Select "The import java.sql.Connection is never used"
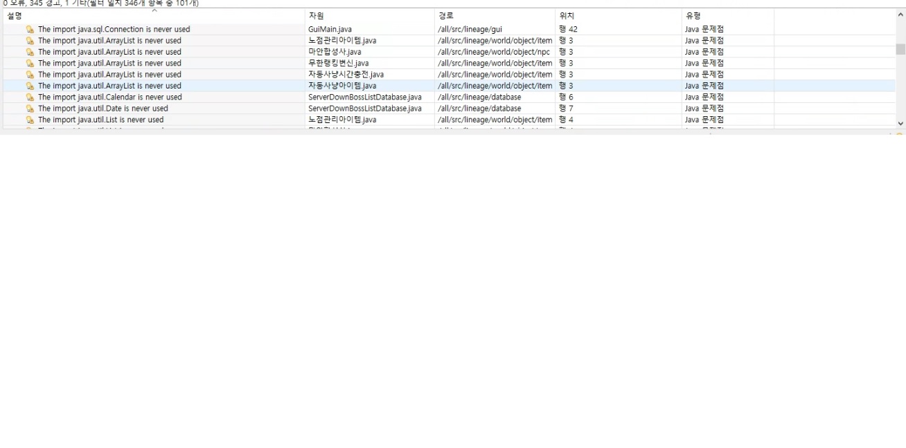The image size is (906, 448). pos(114,29)
